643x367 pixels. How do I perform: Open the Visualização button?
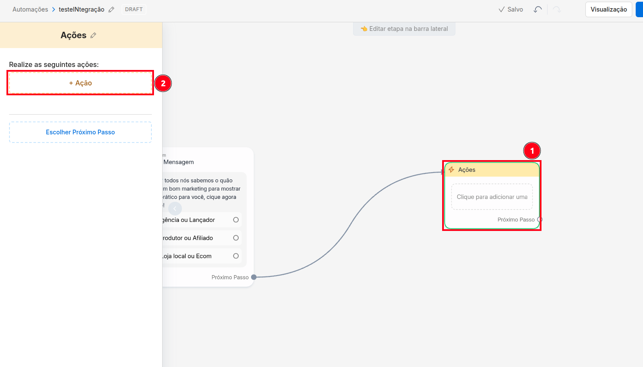pyautogui.click(x=609, y=9)
